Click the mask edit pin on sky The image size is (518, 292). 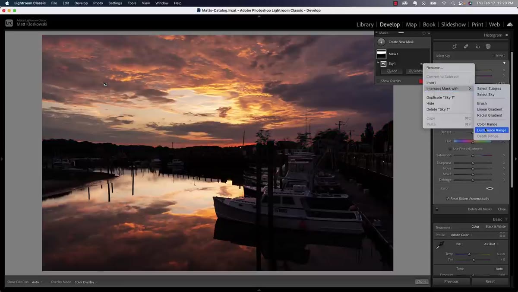click(x=105, y=85)
